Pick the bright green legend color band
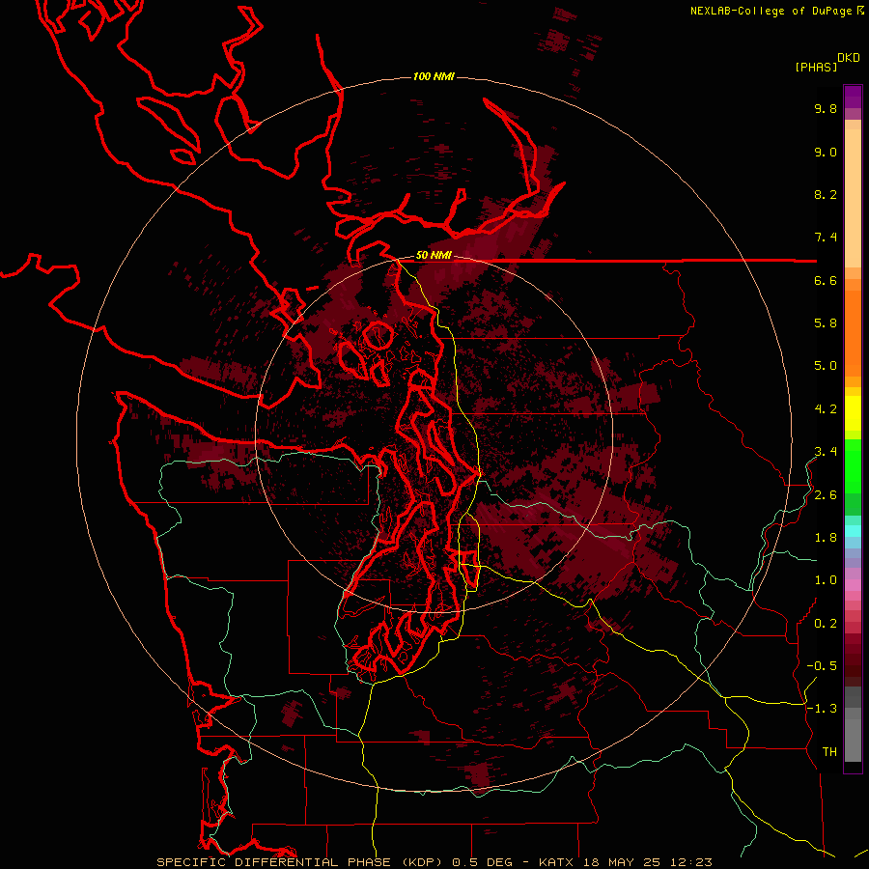Viewport: 869px width, 869px height. [x=853, y=465]
